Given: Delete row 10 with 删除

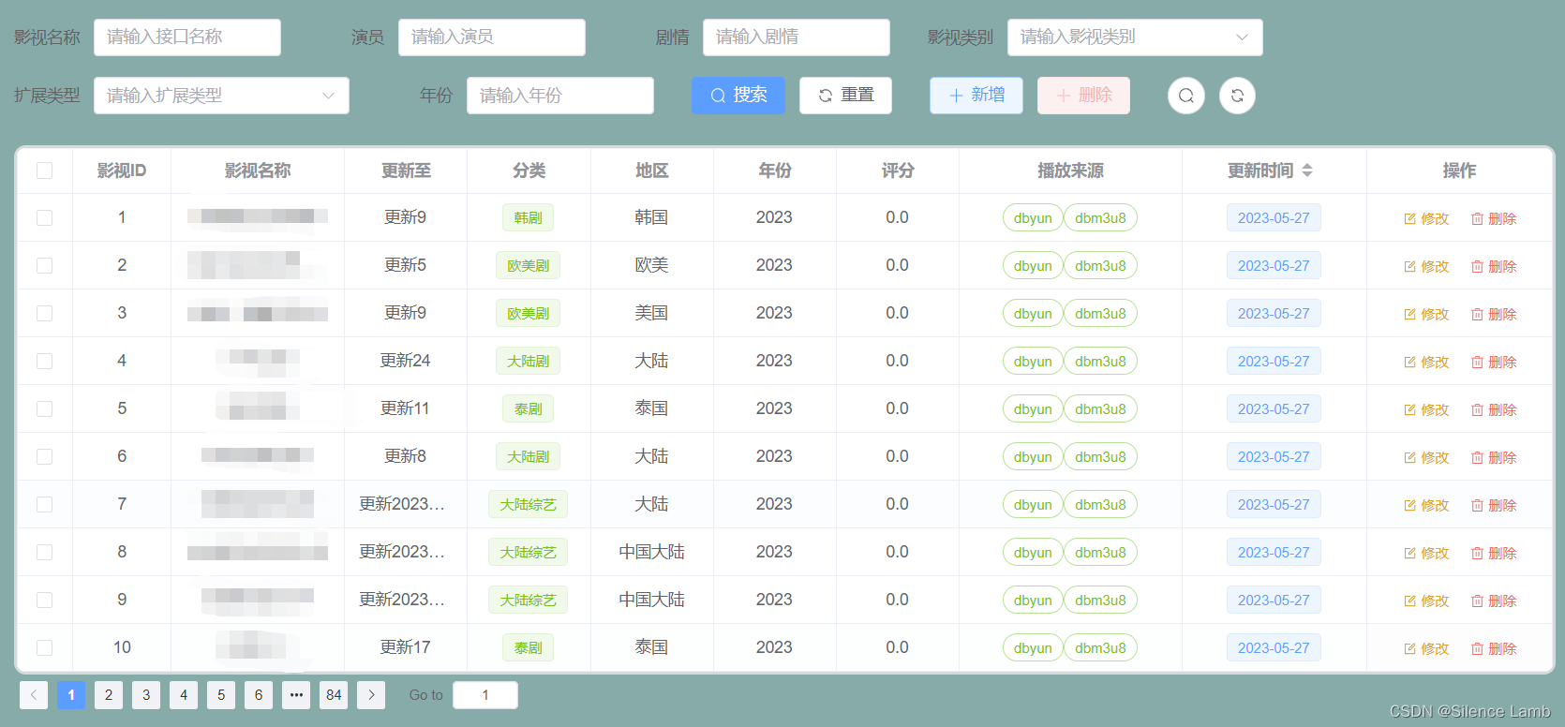Looking at the screenshot, I should [x=1494, y=648].
